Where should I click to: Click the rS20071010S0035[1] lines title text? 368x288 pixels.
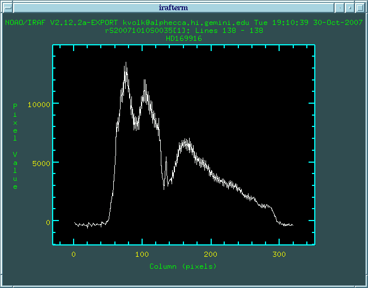184,31
